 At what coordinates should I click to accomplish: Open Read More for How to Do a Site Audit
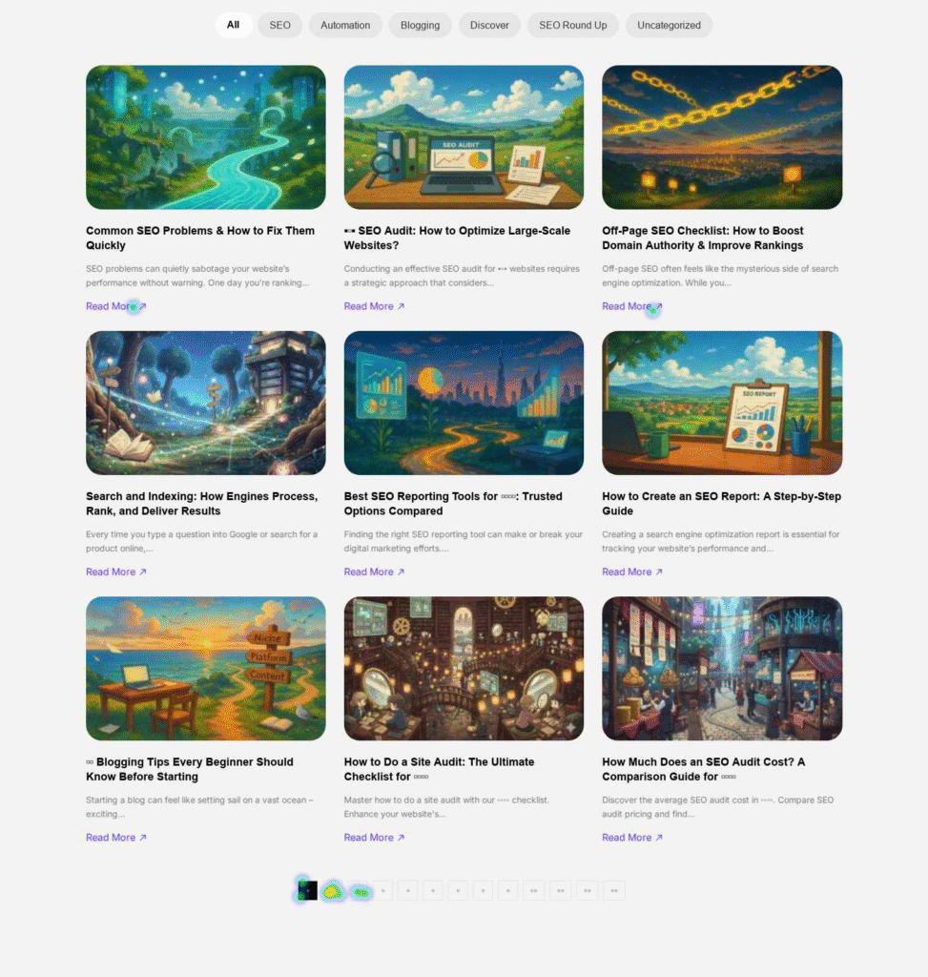[374, 838]
